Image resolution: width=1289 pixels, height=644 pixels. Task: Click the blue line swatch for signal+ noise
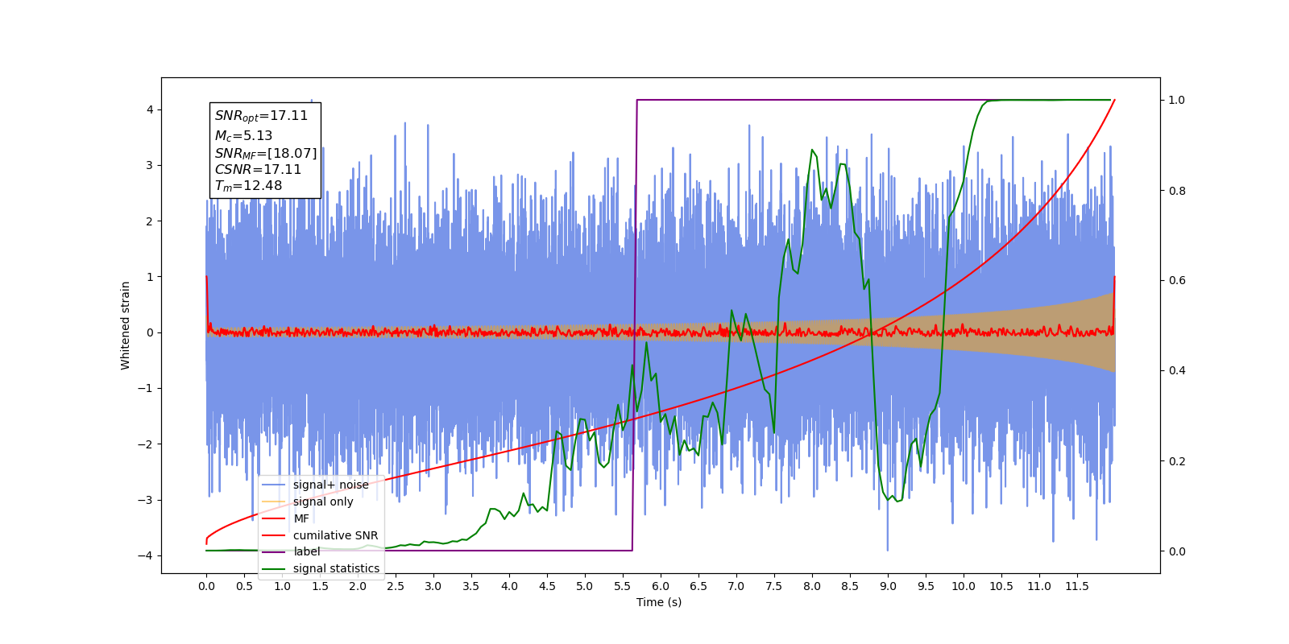(x=274, y=485)
